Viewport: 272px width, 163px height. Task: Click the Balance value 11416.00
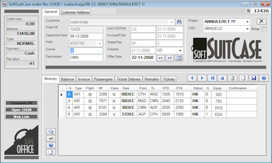pyautogui.click(x=21, y=33)
